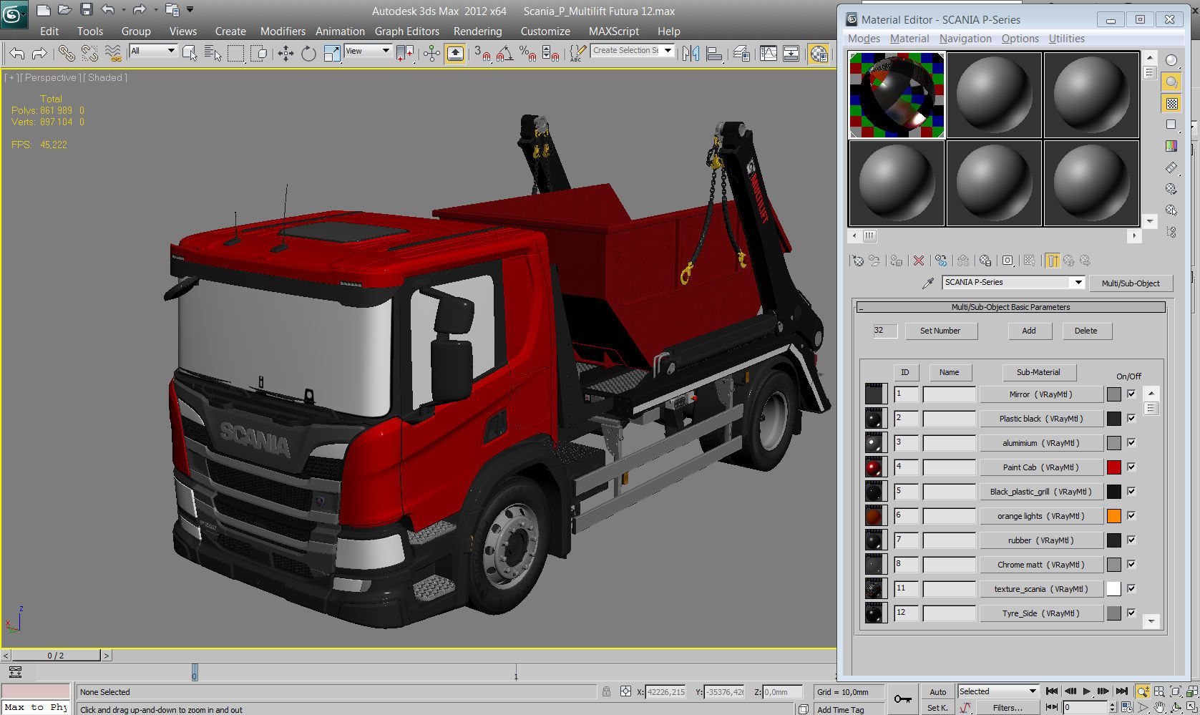Screen dimensions: 1200x715
Task: Toggle the Percent Snap icon
Action: [x=527, y=53]
